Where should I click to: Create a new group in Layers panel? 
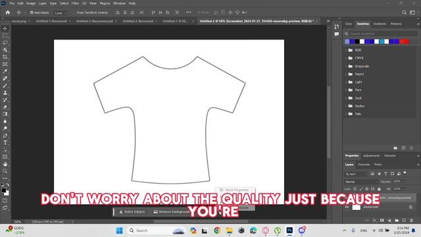(397, 221)
